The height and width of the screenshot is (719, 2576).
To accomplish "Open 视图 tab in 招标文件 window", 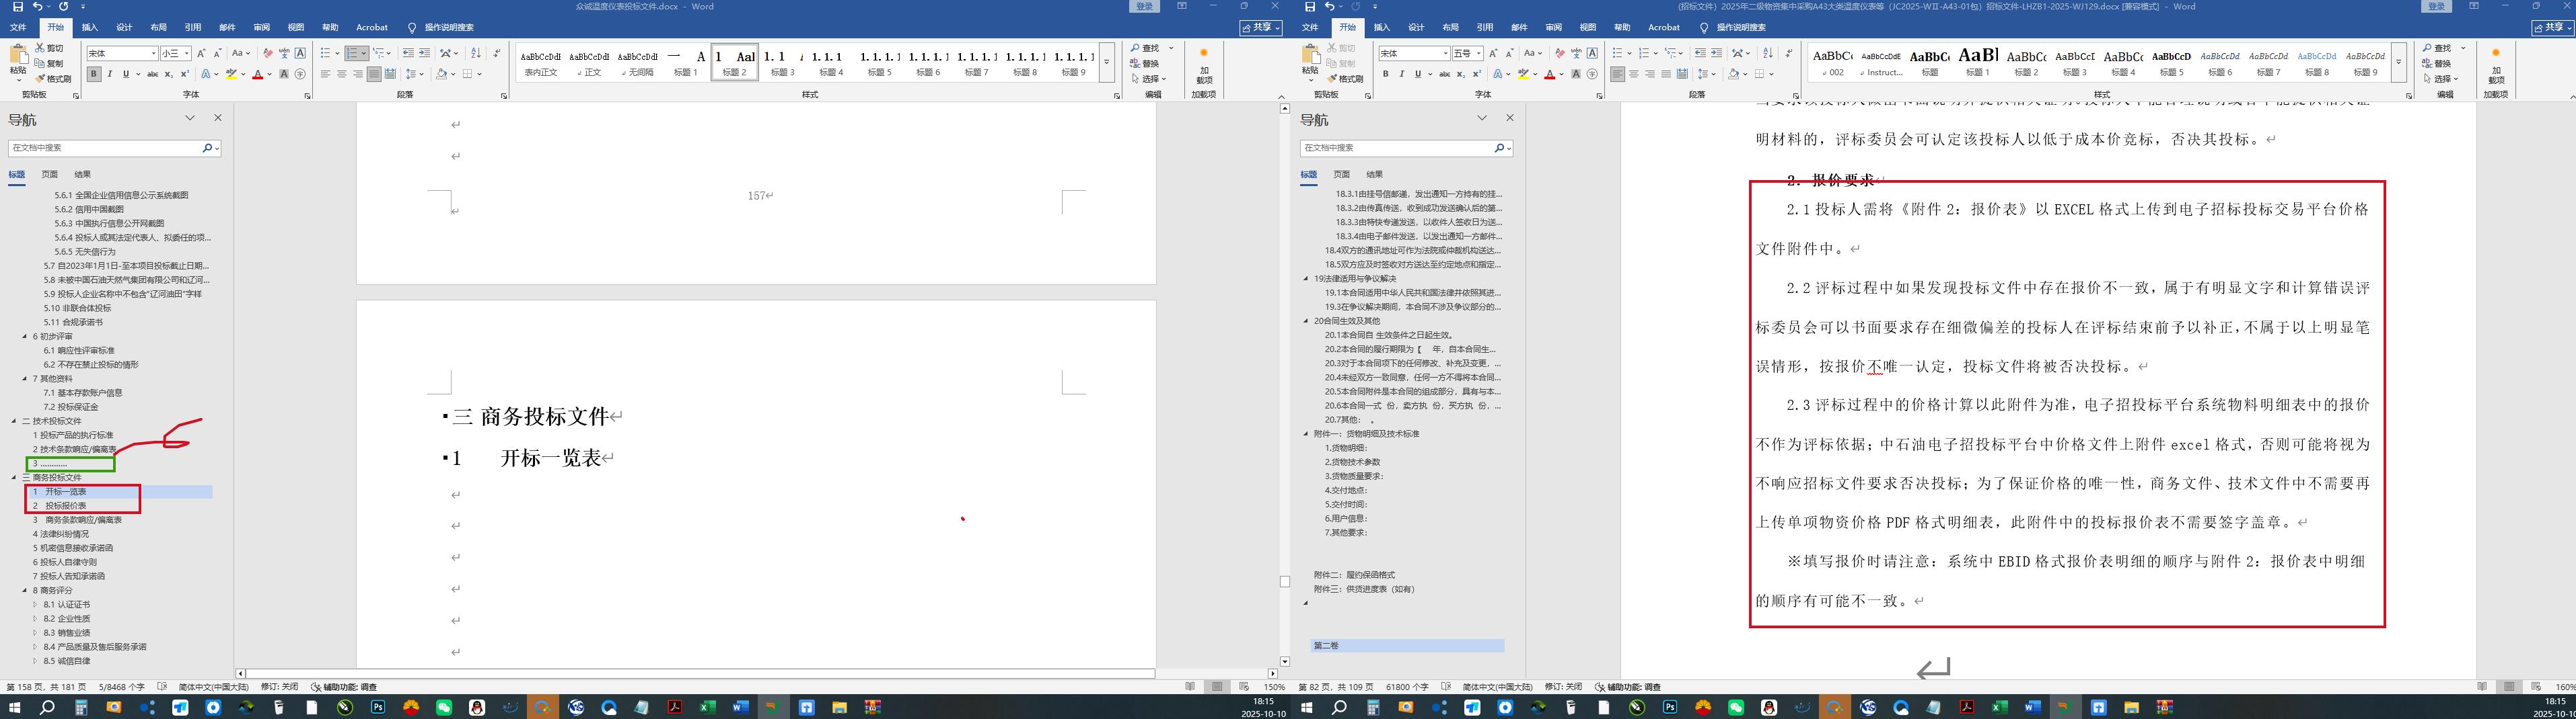I will [x=1588, y=28].
